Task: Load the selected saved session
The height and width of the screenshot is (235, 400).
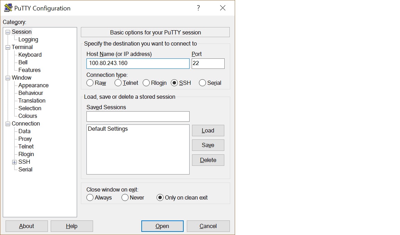Action: click(208, 131)
